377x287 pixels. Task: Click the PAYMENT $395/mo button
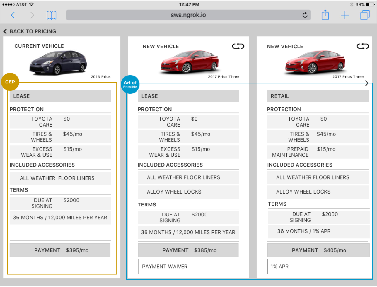pyautogui.click(x=60, y=250)
